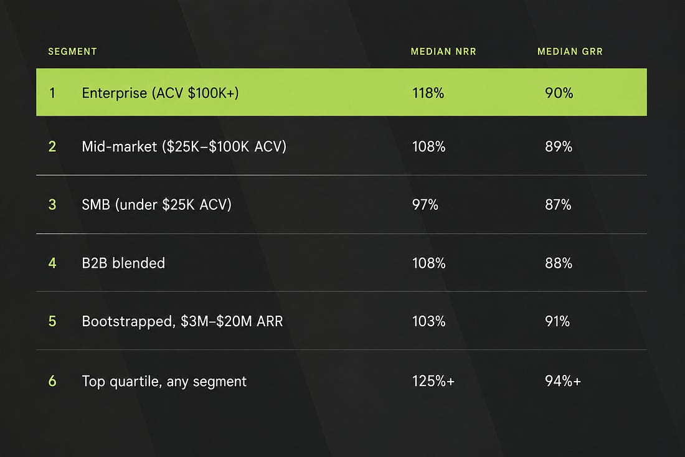685x457 pixels.
Task: Click the 103% Bootstrapped NRR value
Action: [x=429, y=321]
